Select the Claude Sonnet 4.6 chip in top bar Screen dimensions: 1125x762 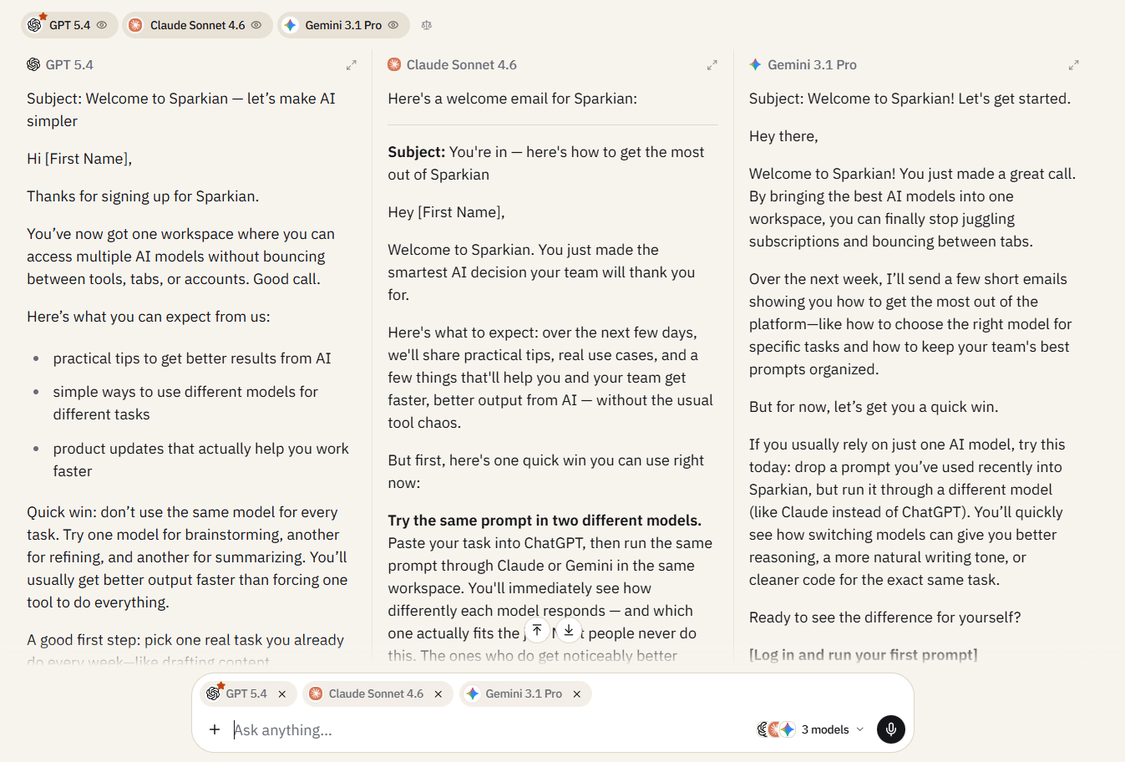click(x=197, y=25)
